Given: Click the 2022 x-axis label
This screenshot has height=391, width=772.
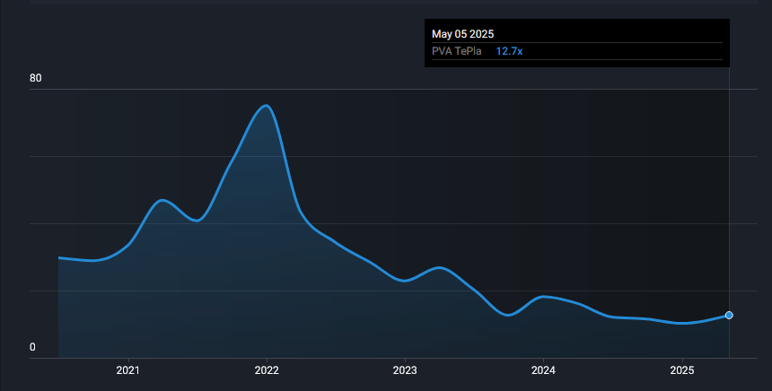Looking at the screenshot, I should click(x=267, y=370).
